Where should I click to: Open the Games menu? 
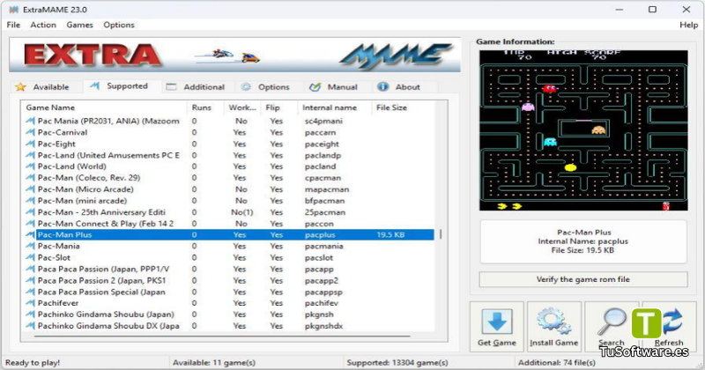pos(79,25)
